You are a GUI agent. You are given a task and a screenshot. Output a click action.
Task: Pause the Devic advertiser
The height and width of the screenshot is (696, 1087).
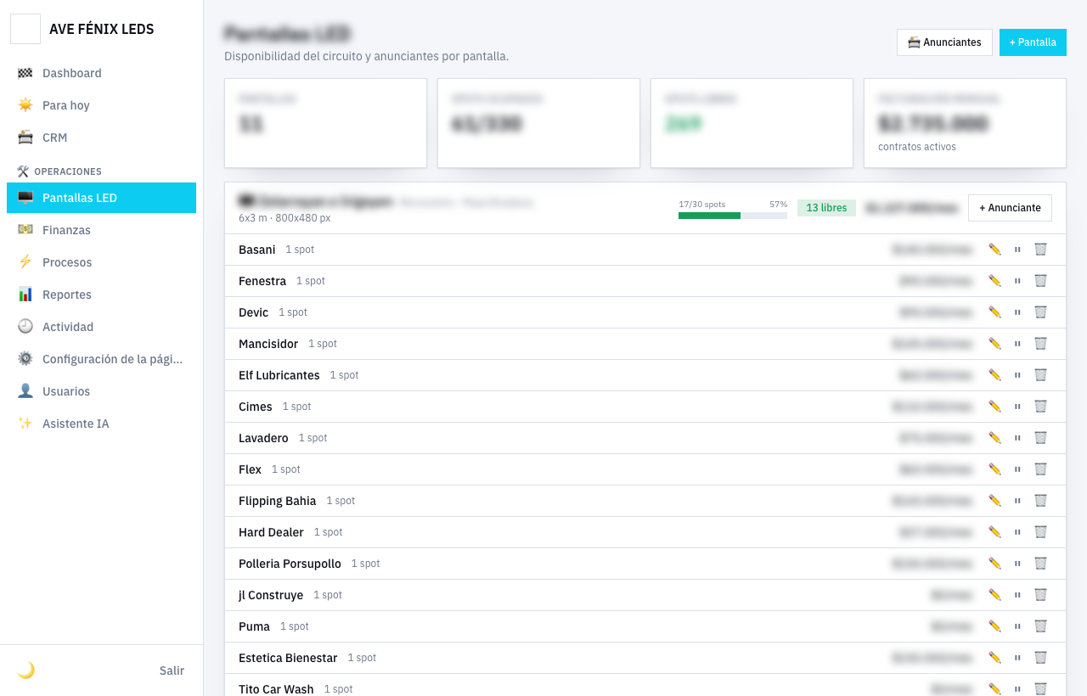point(1017,312)
